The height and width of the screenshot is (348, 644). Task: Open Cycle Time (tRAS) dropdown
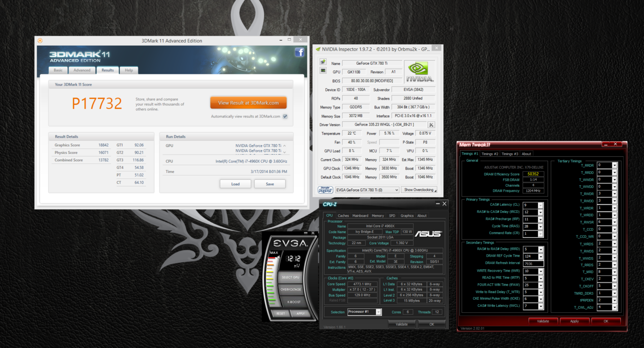[540, 226]
